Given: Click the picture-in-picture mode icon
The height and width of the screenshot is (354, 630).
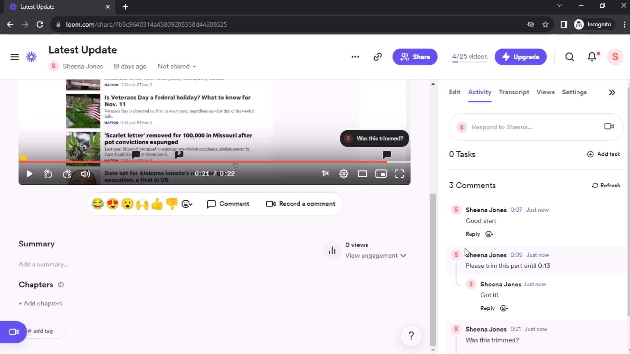Looking at the screenshot, I should tap(380, 174).
